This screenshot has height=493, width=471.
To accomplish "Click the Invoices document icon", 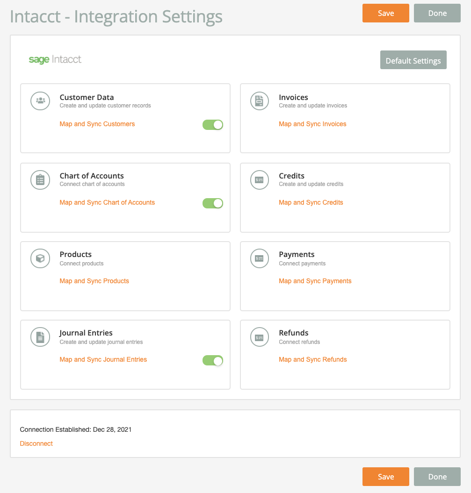I will coord(259,101).
